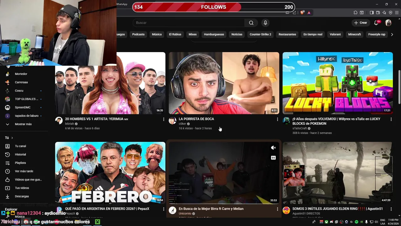Open the LA PORRISTA DE BOCA thumbnail
The image size is (401, 226).
point(224,83)
